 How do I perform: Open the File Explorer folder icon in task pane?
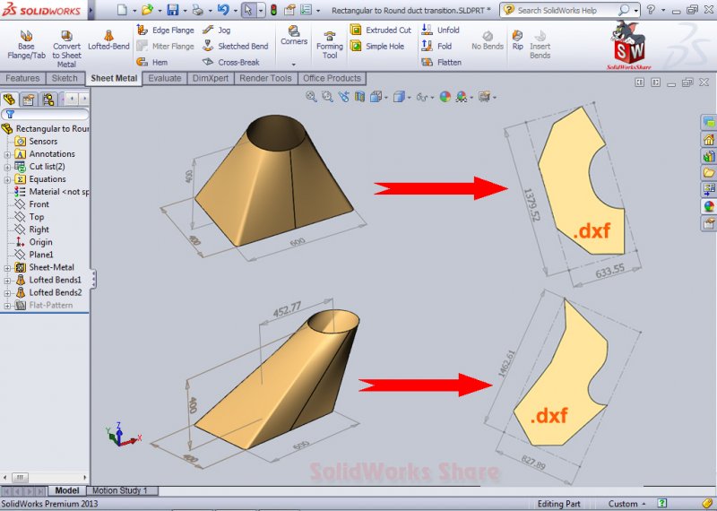[709, 172]
